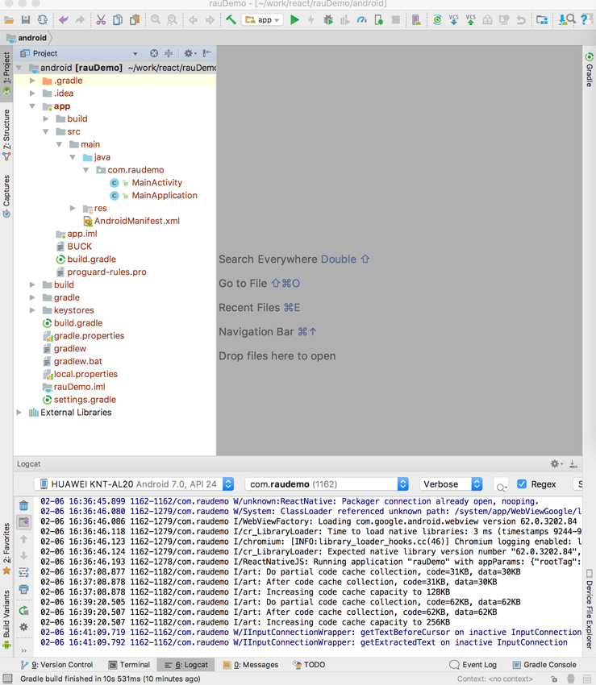
Task: Open the Gradle Console tab
Action: pos(544,665)
